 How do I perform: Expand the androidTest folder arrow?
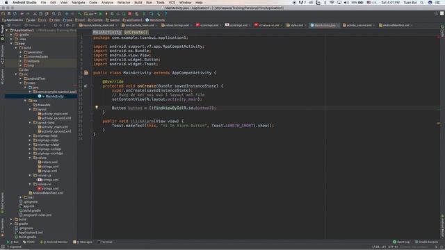tap(20, 78)
